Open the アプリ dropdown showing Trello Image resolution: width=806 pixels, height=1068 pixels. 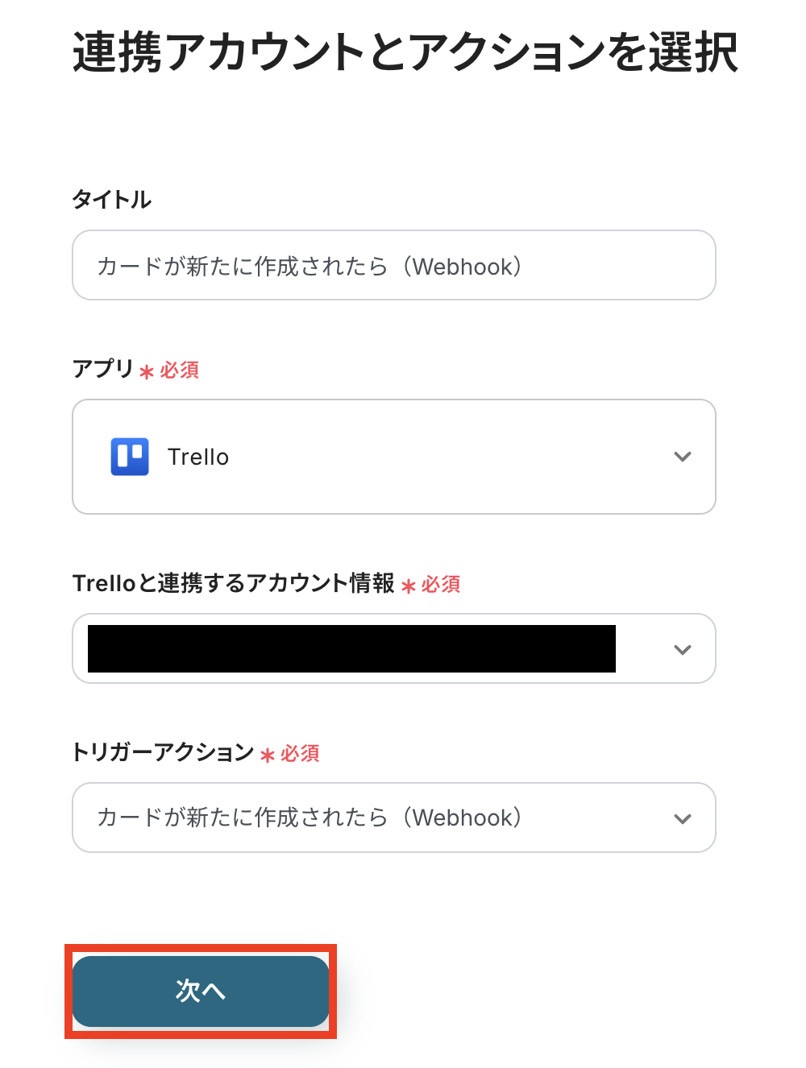click(x=393, y=457)
